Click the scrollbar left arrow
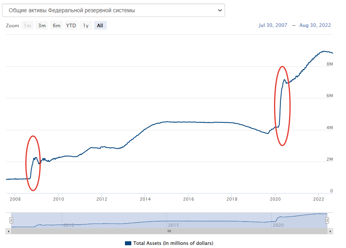The width and height of the screenshot is (346, 248). 8,231
